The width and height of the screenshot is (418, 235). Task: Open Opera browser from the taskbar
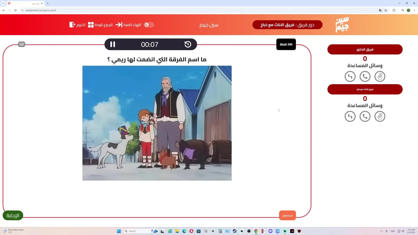point(191,231)
